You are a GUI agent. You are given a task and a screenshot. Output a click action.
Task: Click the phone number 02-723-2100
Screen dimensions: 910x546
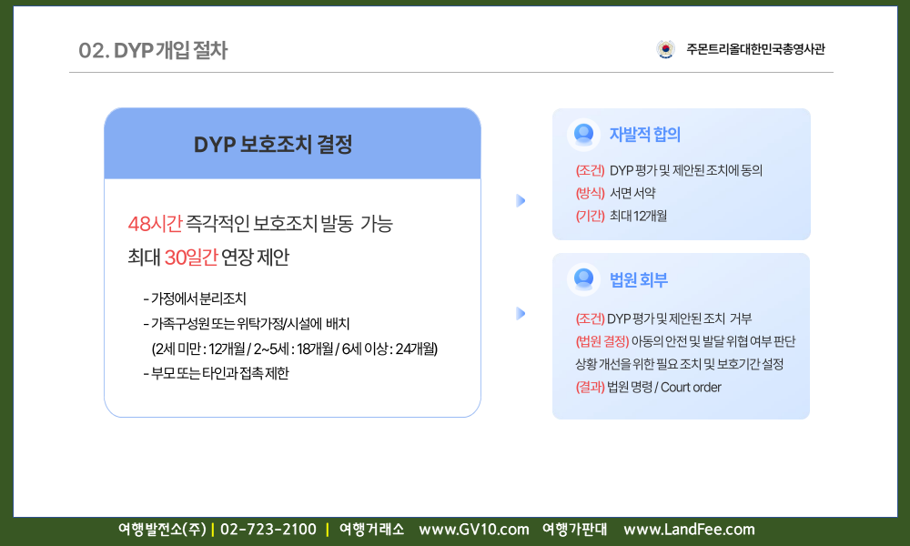[x=268, y=530]
